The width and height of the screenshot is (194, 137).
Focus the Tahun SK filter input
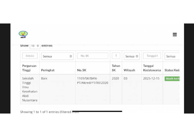[x=116, y=56]
